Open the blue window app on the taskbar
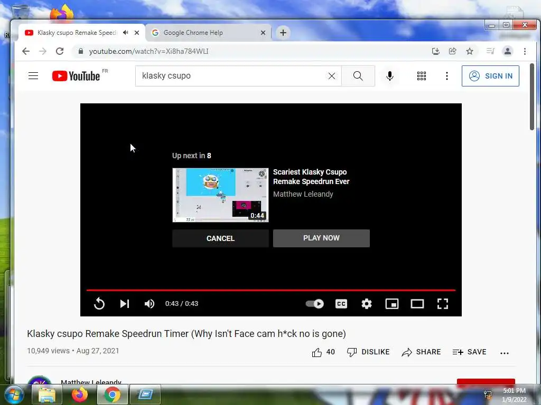541x405 pixels. pos(145,395)
